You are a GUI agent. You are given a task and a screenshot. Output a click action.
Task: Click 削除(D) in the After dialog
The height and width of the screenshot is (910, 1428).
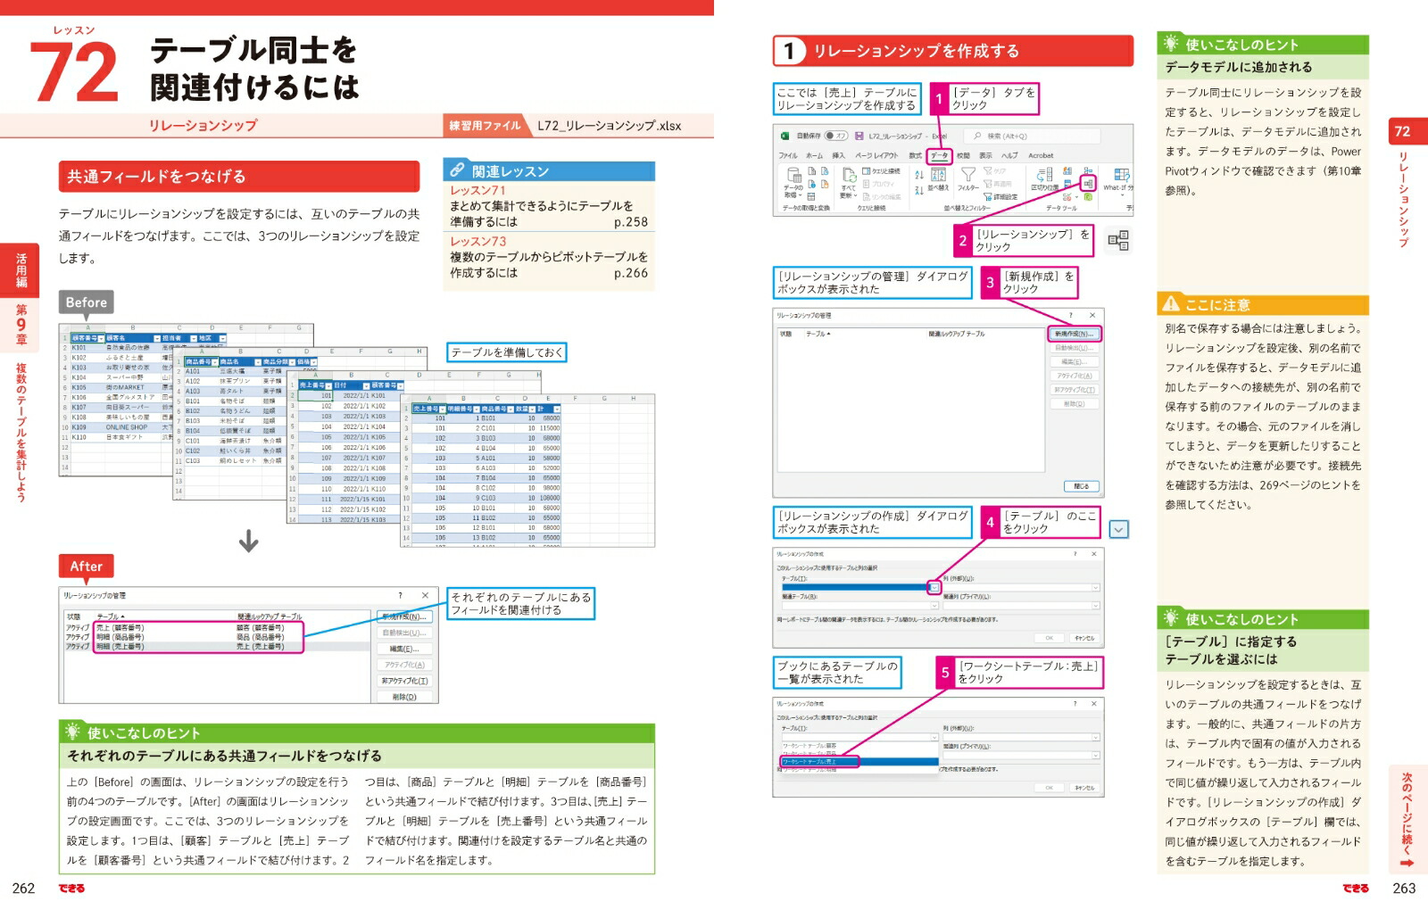click(404, 697)
